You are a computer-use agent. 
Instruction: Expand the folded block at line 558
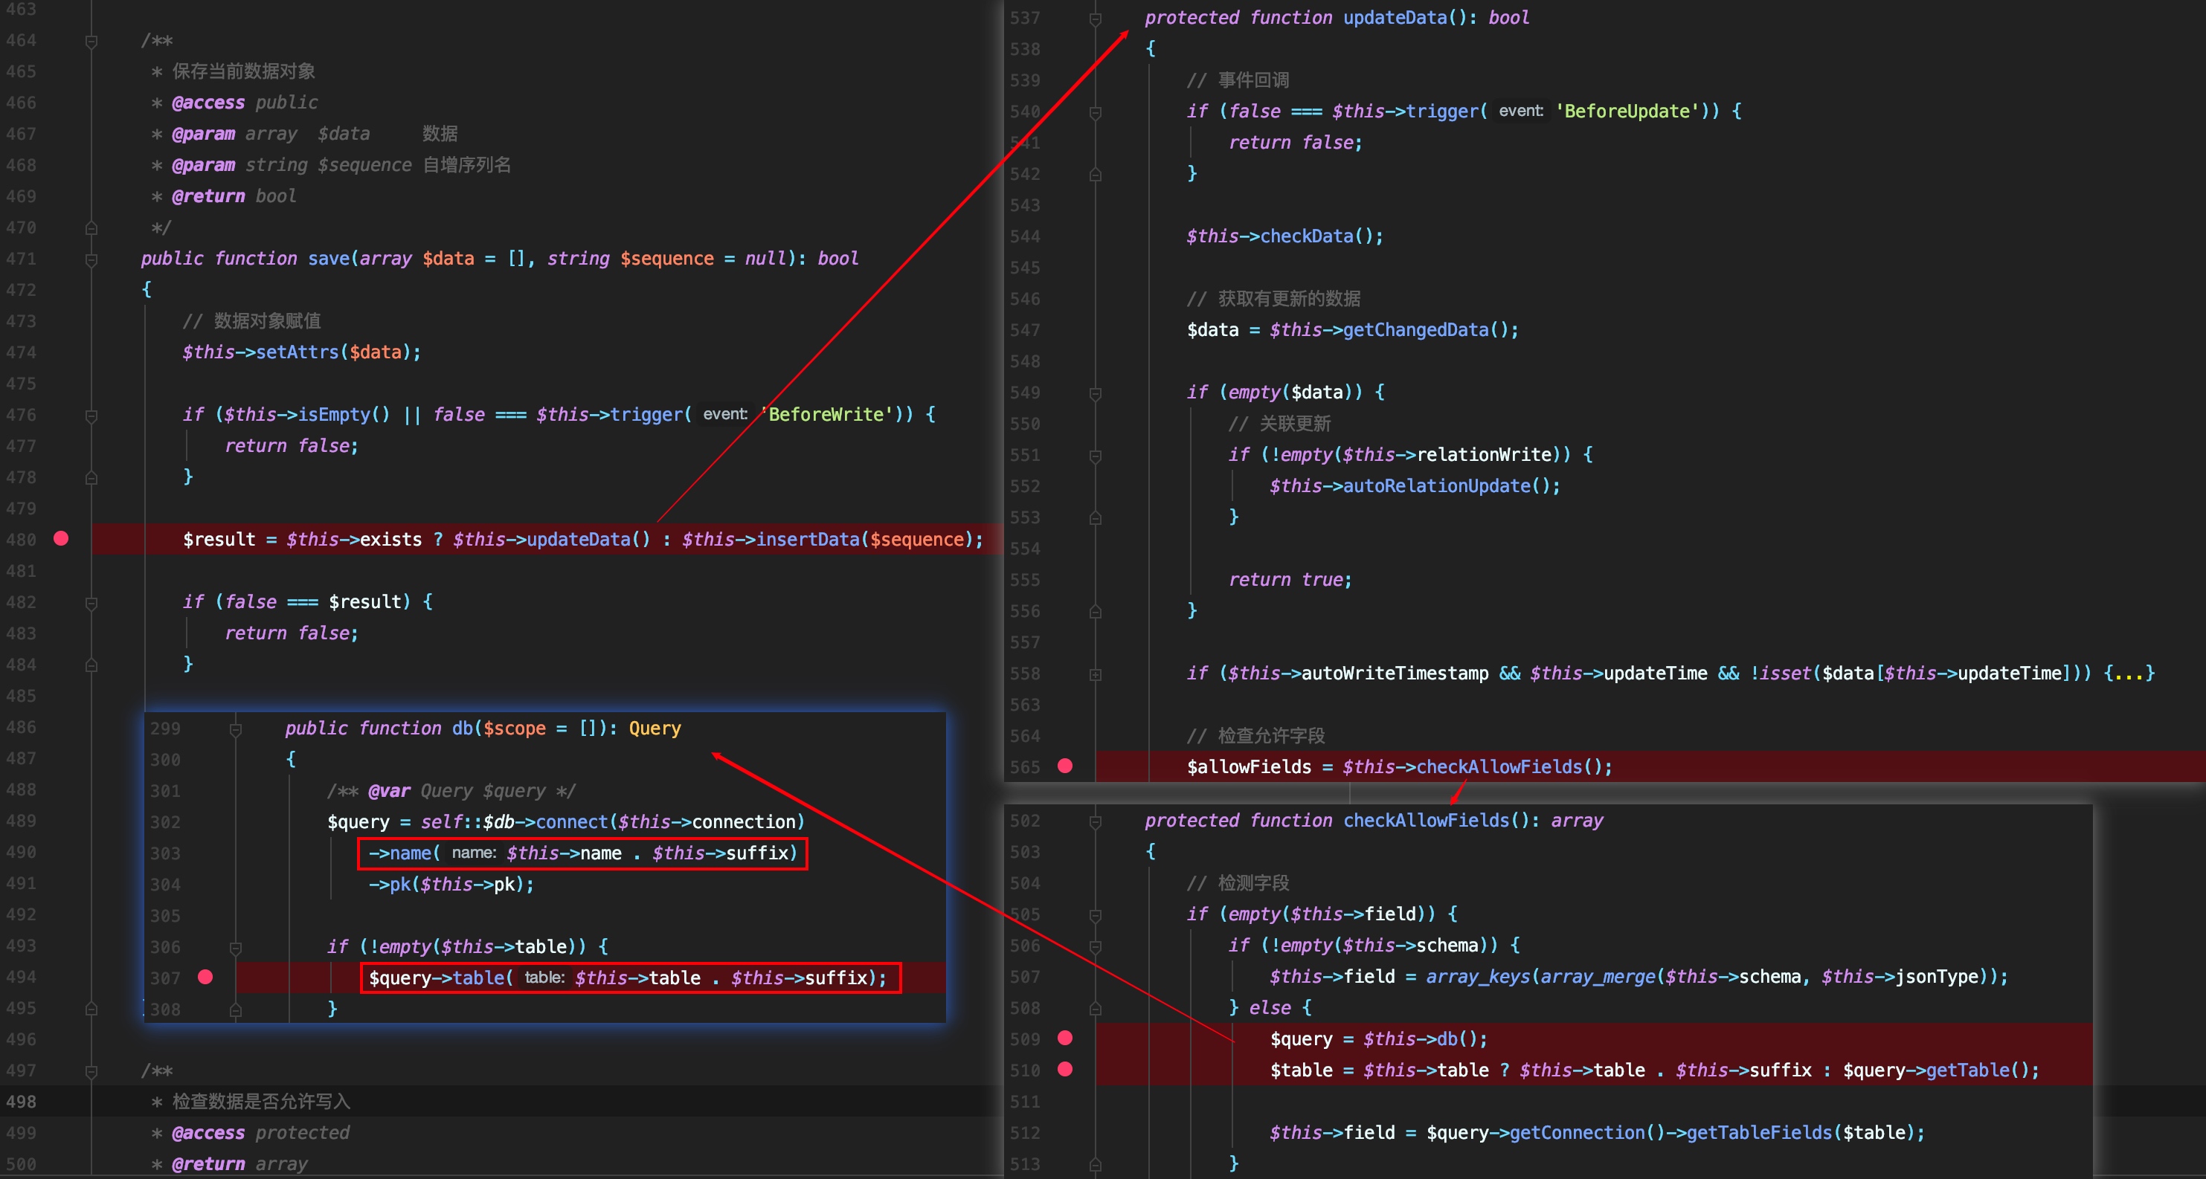point(1096,675)
